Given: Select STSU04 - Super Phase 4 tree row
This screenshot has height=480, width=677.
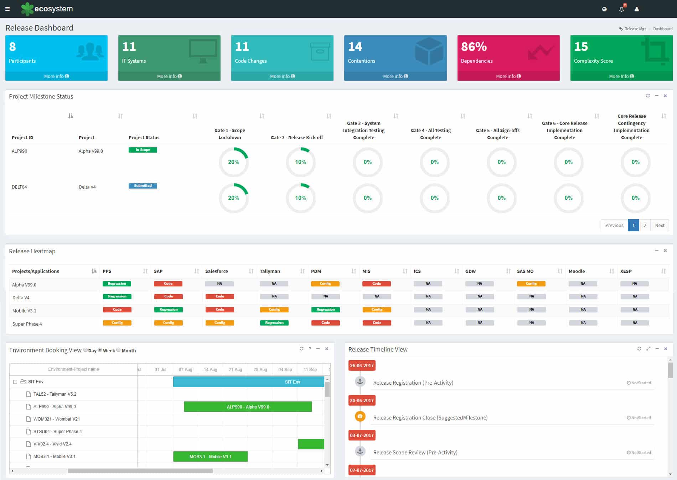Looking at the screenshot, I should [73, 432].
